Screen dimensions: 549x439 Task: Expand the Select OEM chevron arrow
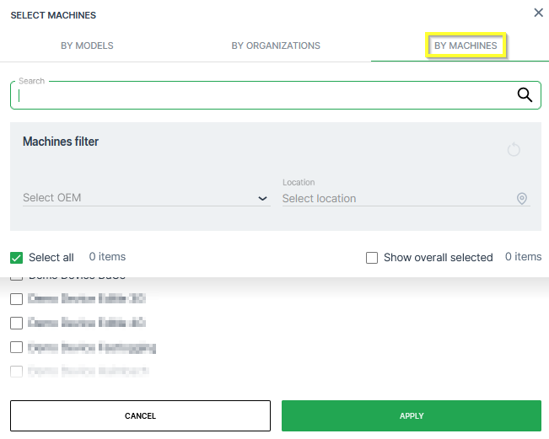[x=261, y=199]
